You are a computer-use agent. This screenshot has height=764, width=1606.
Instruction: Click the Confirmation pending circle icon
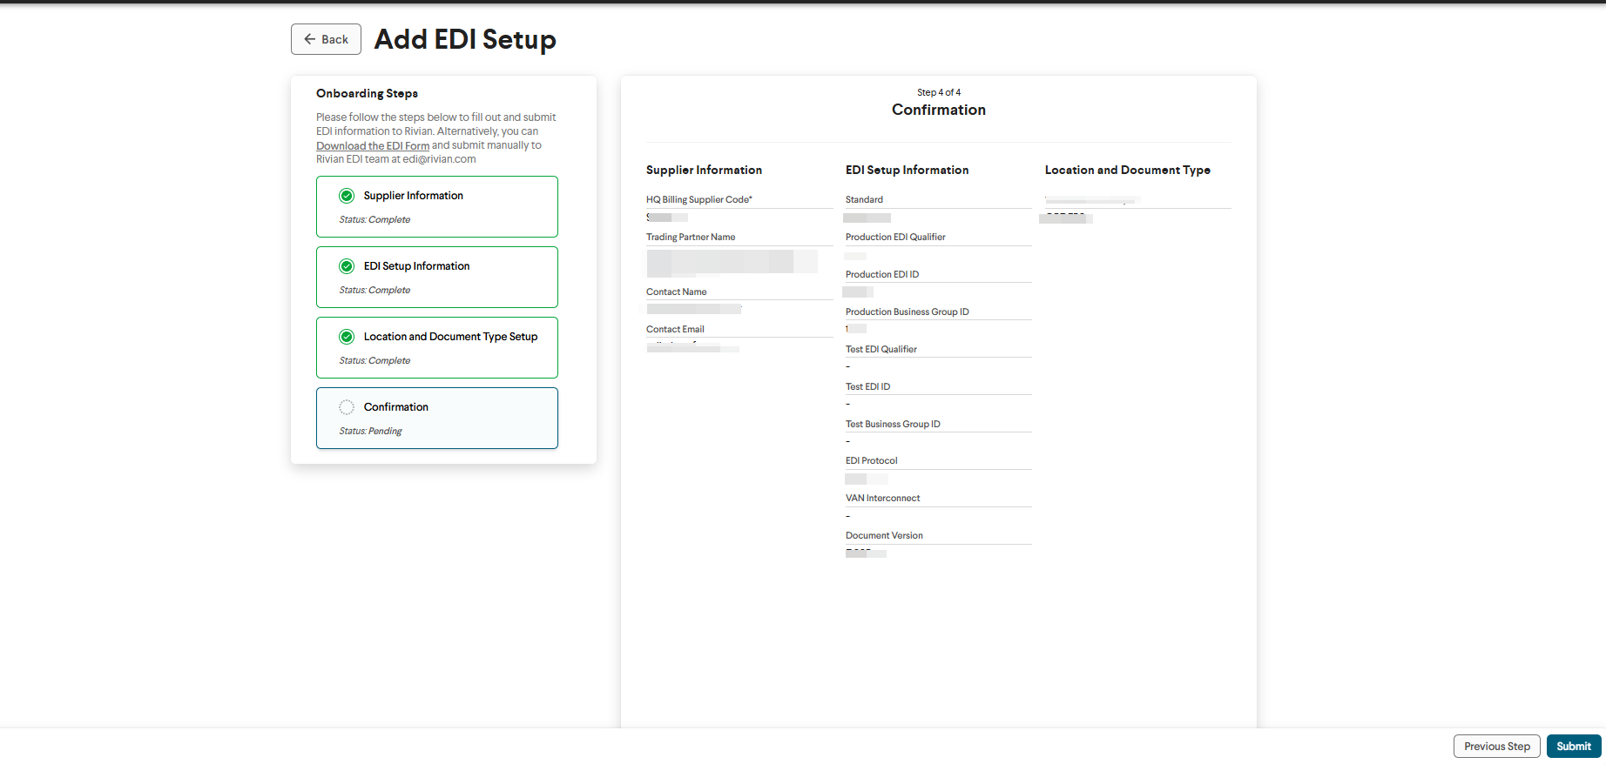click(x=347, y=407)
